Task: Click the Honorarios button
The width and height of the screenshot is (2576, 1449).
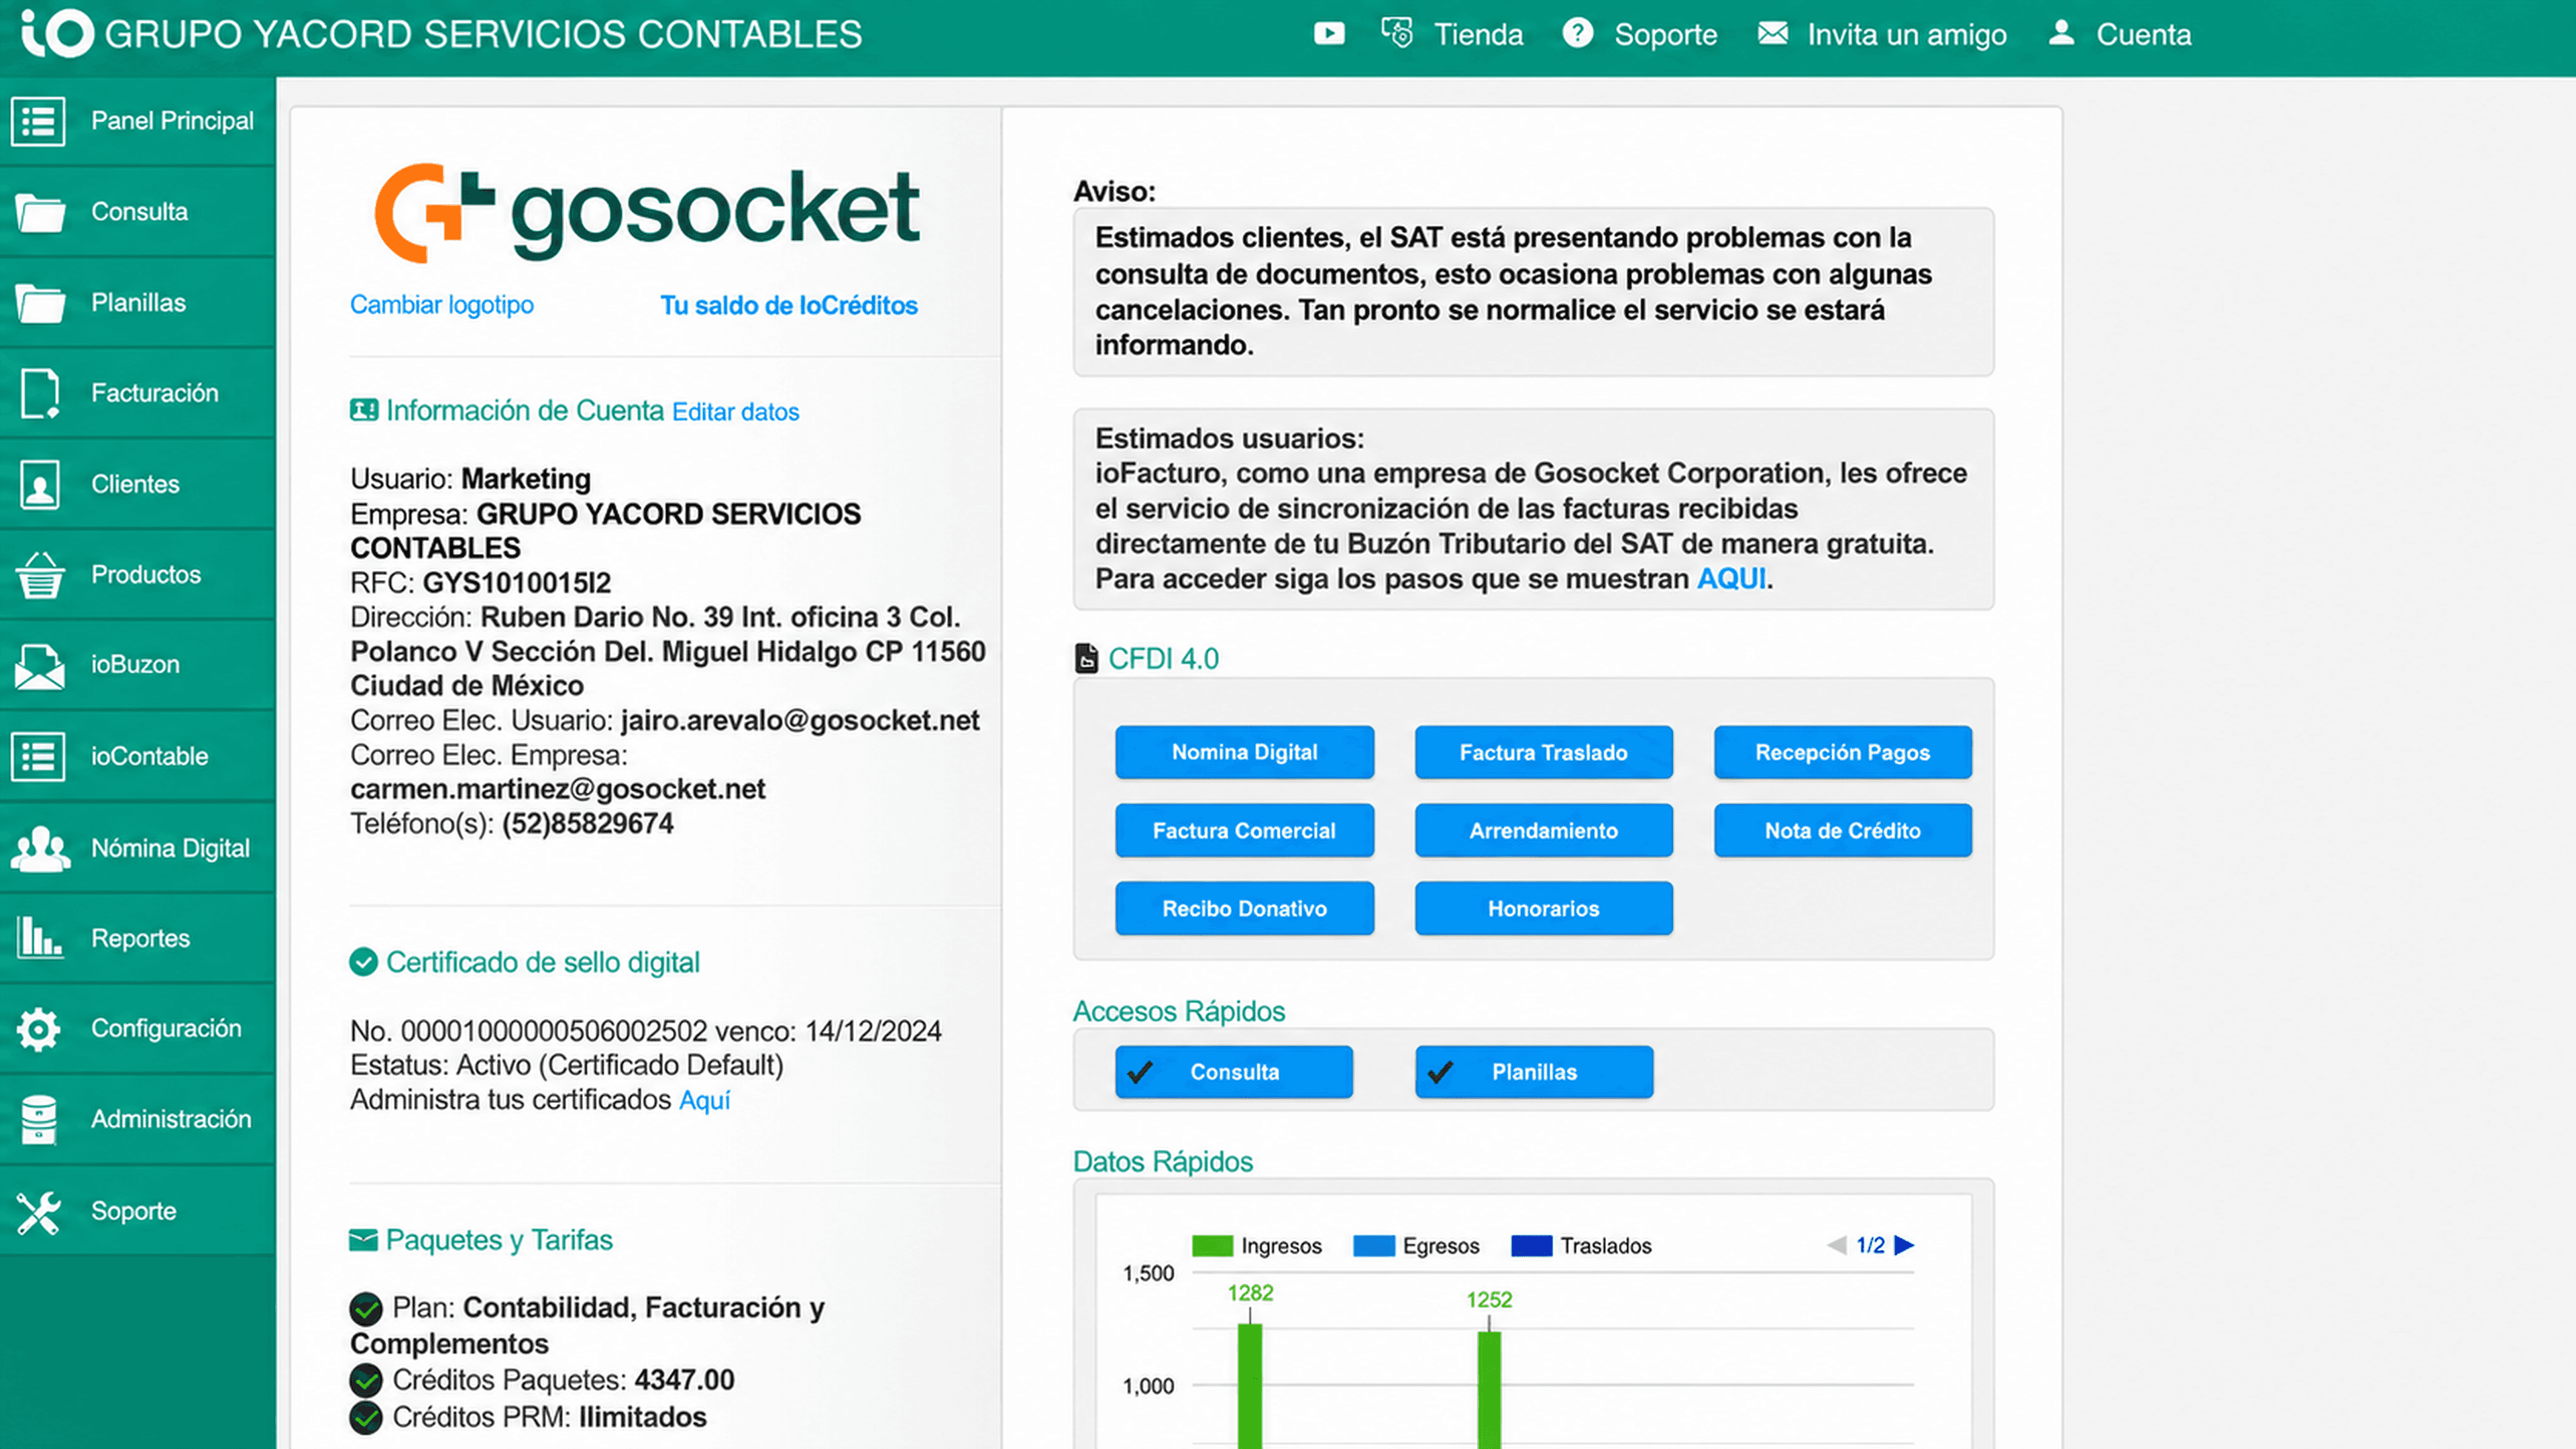Action: point(1543,908)
